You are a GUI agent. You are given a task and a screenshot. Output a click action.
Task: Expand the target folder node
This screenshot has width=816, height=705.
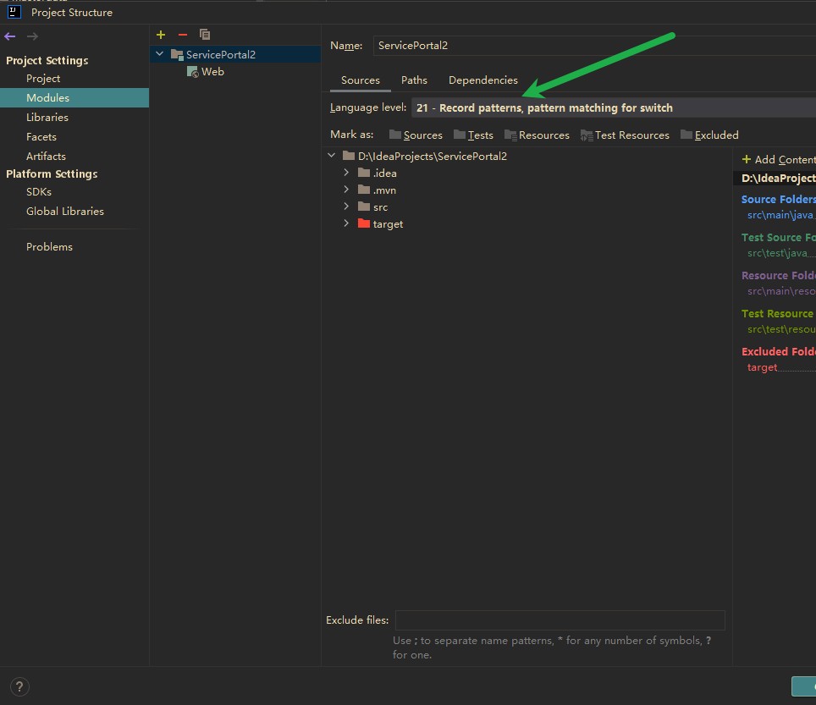pyautogui.click(x=346, y=223)
